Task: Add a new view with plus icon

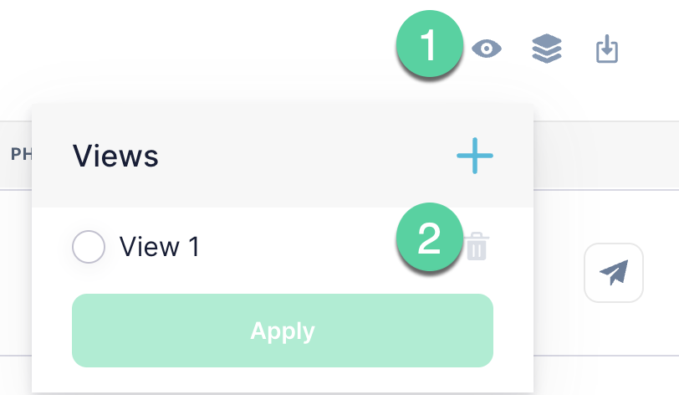Action: (475, 156)
